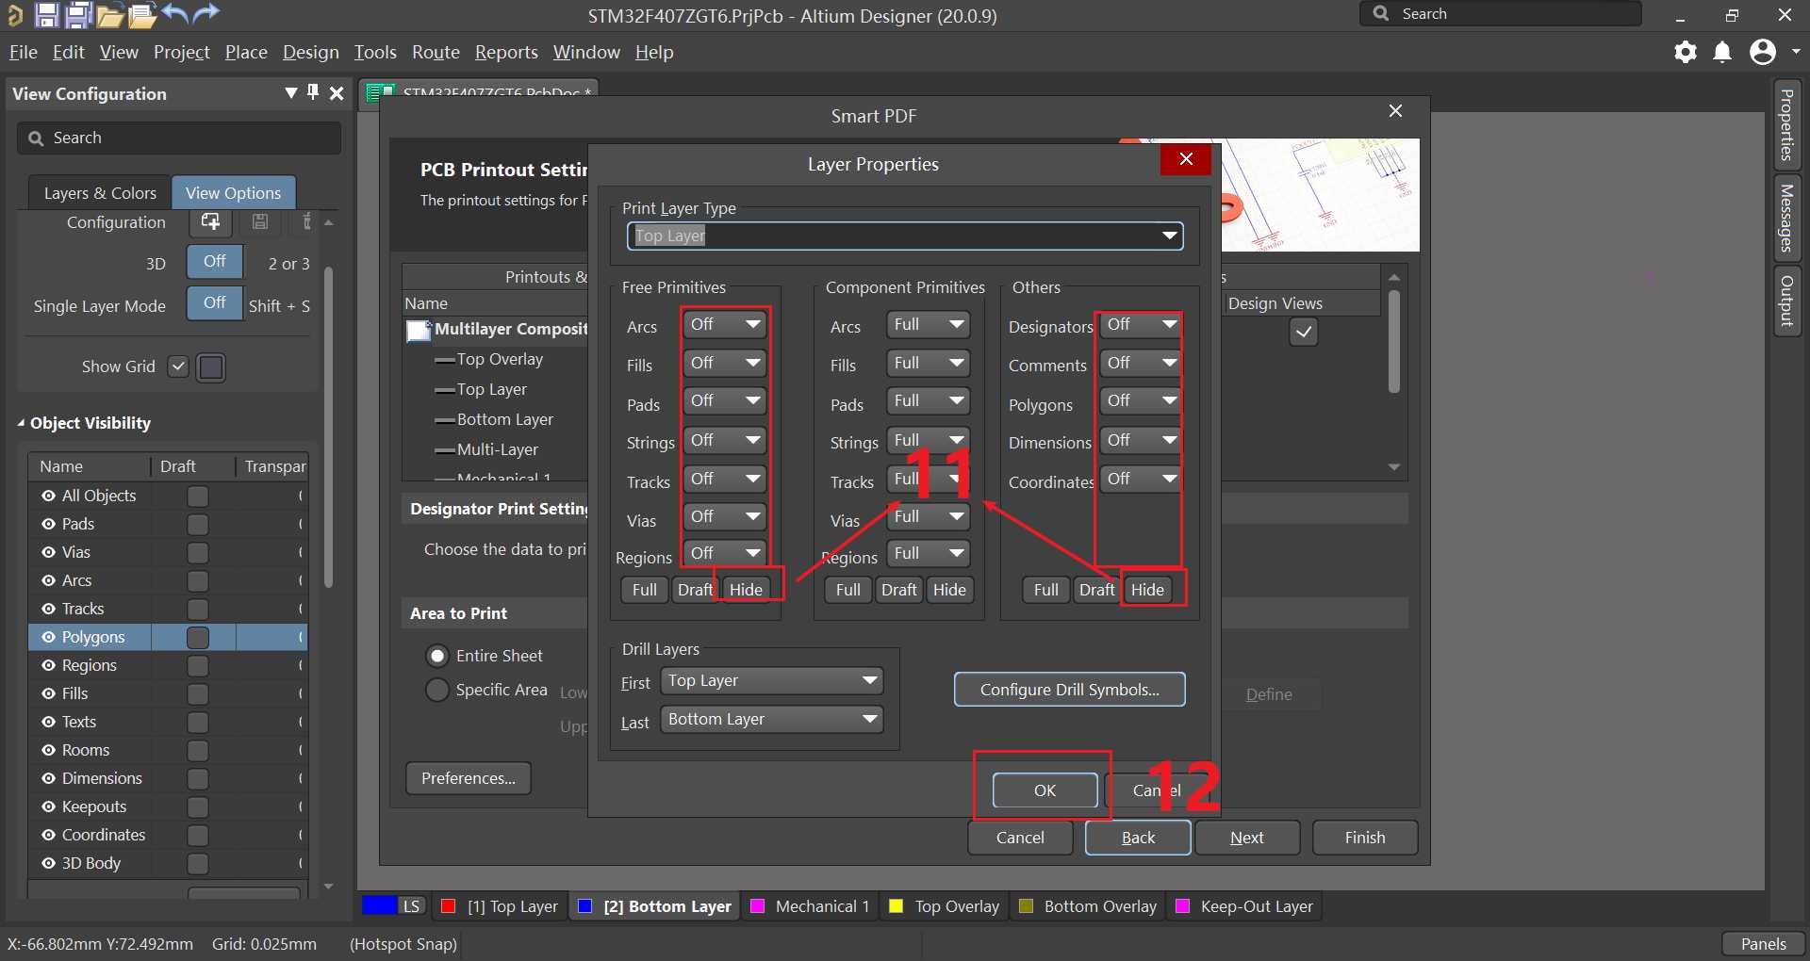Click Draft under Others group
Image resolution: width=1810 pixels, height=961 pixels.
click(x=1096, y=590)
